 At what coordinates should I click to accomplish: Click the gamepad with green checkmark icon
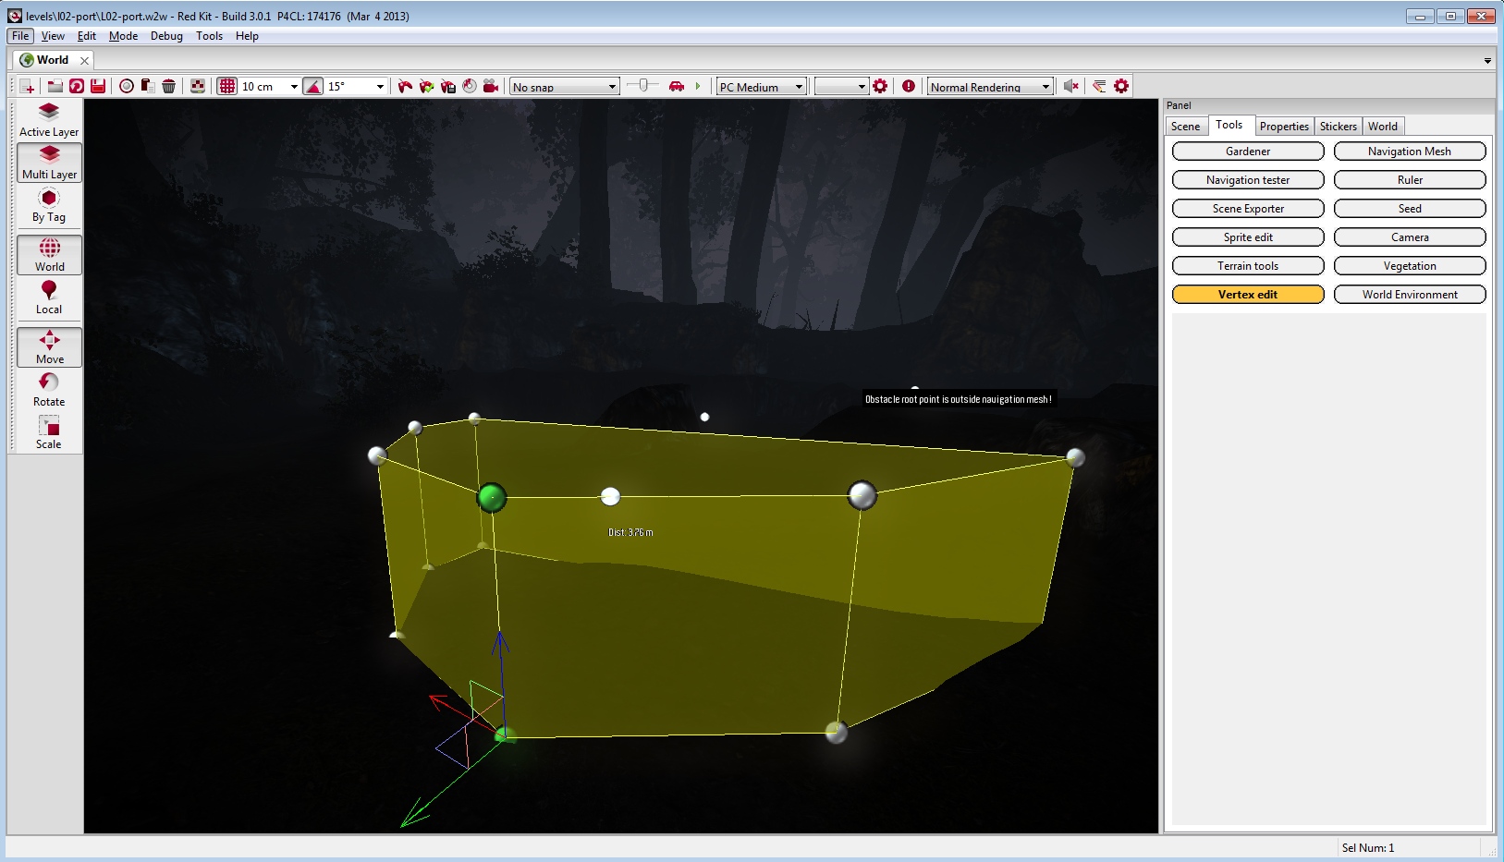(x=426, y=86)
